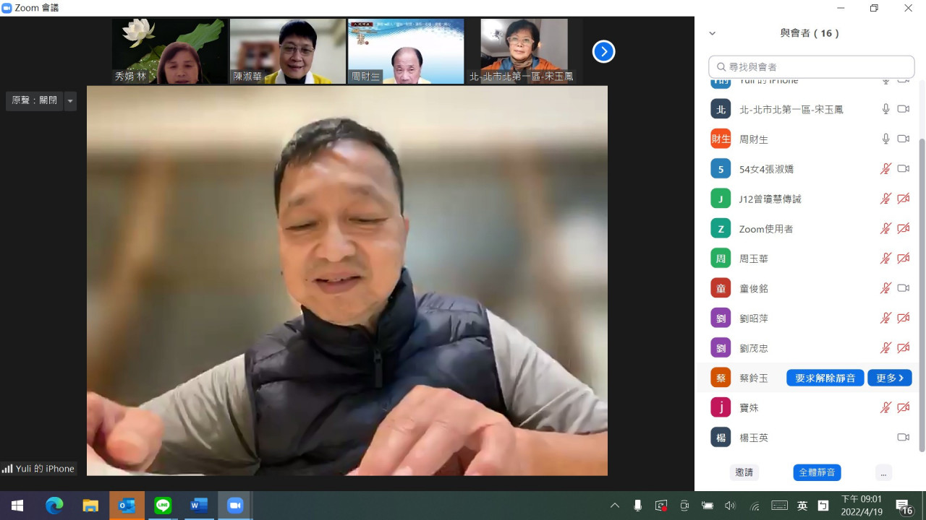Click camera icon beside 楊玉英
This screenshot has height=520, width=926.
[x=903, y=438]
